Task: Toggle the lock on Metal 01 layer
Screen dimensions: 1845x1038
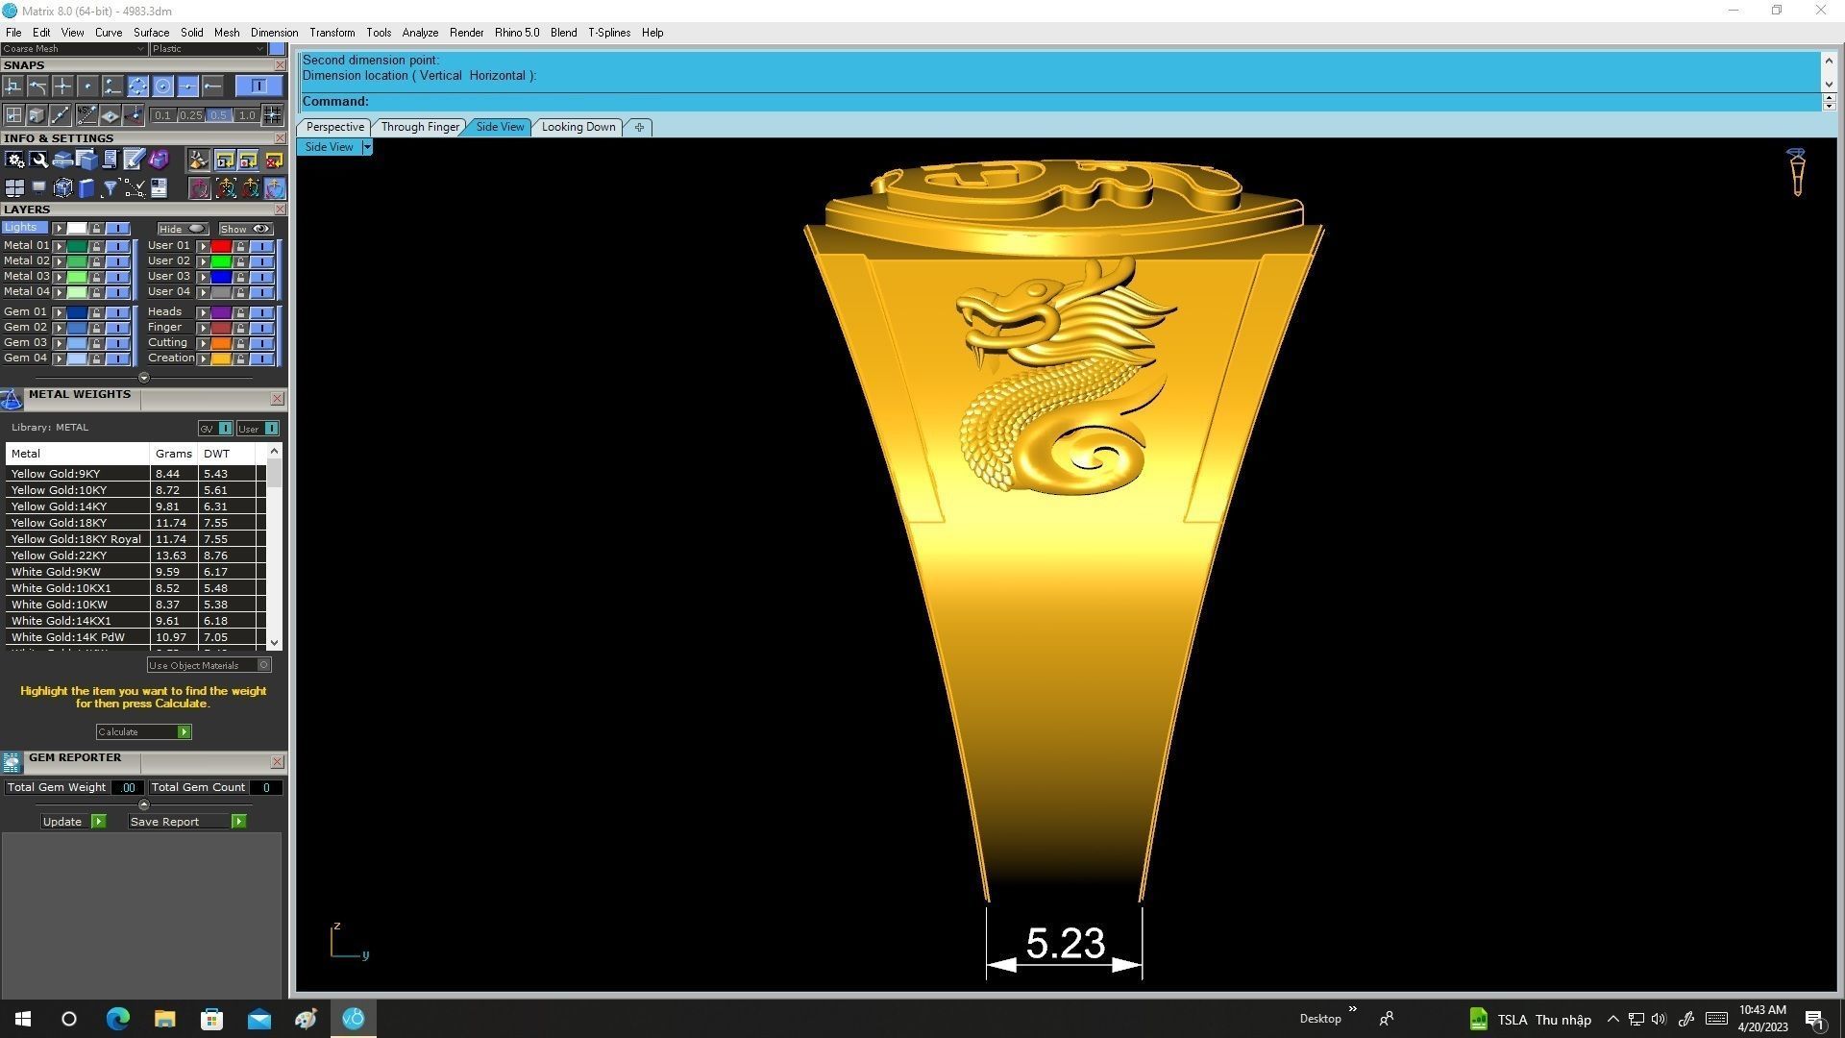Action: (96, 246)
